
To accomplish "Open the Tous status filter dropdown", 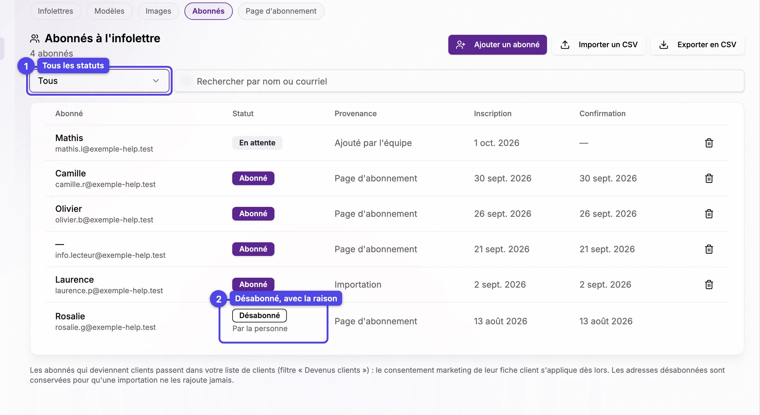I will 99,81.
